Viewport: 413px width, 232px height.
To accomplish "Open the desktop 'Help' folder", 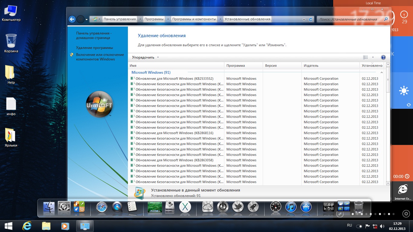I will pos(11,75).
